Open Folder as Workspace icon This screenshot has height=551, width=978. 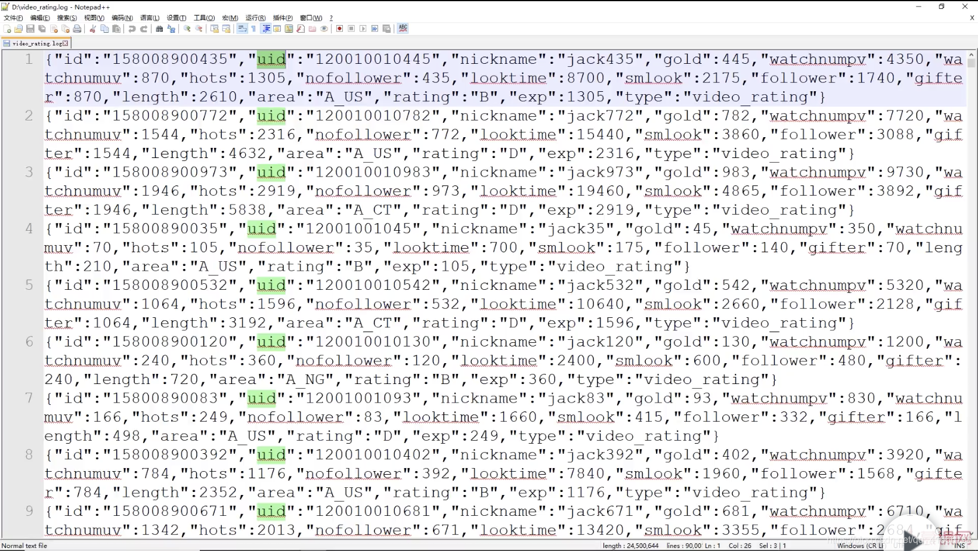pyautogui.click(x=312, y=29)
